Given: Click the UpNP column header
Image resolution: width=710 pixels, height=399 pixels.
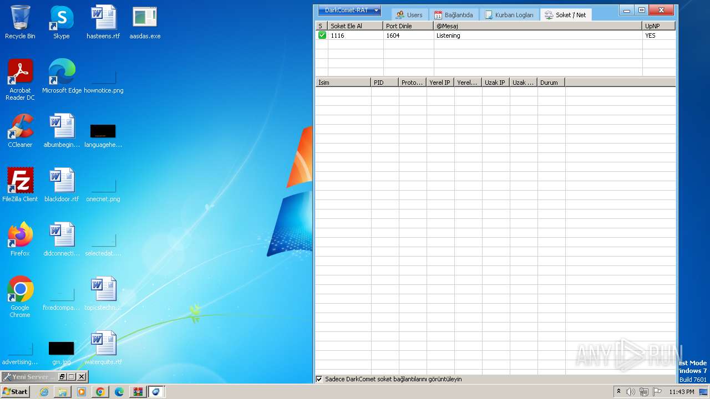Looking at the screenshot, I should 659,26.
